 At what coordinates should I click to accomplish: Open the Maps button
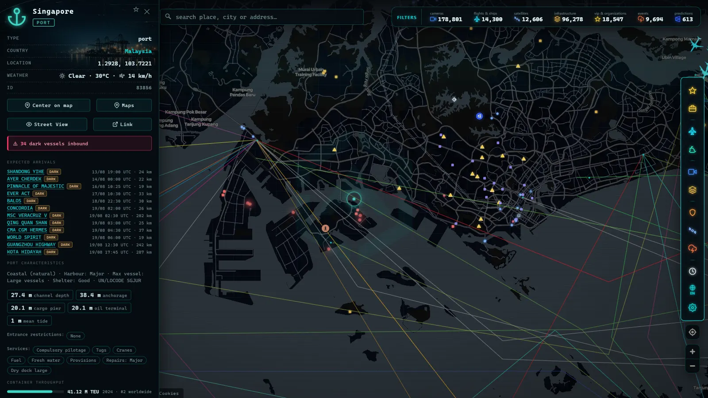click(124, 105)
